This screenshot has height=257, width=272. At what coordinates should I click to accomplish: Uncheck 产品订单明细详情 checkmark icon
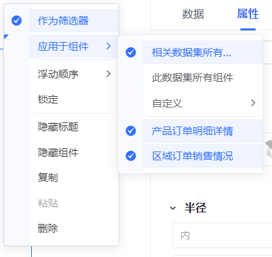click(131, 131)
